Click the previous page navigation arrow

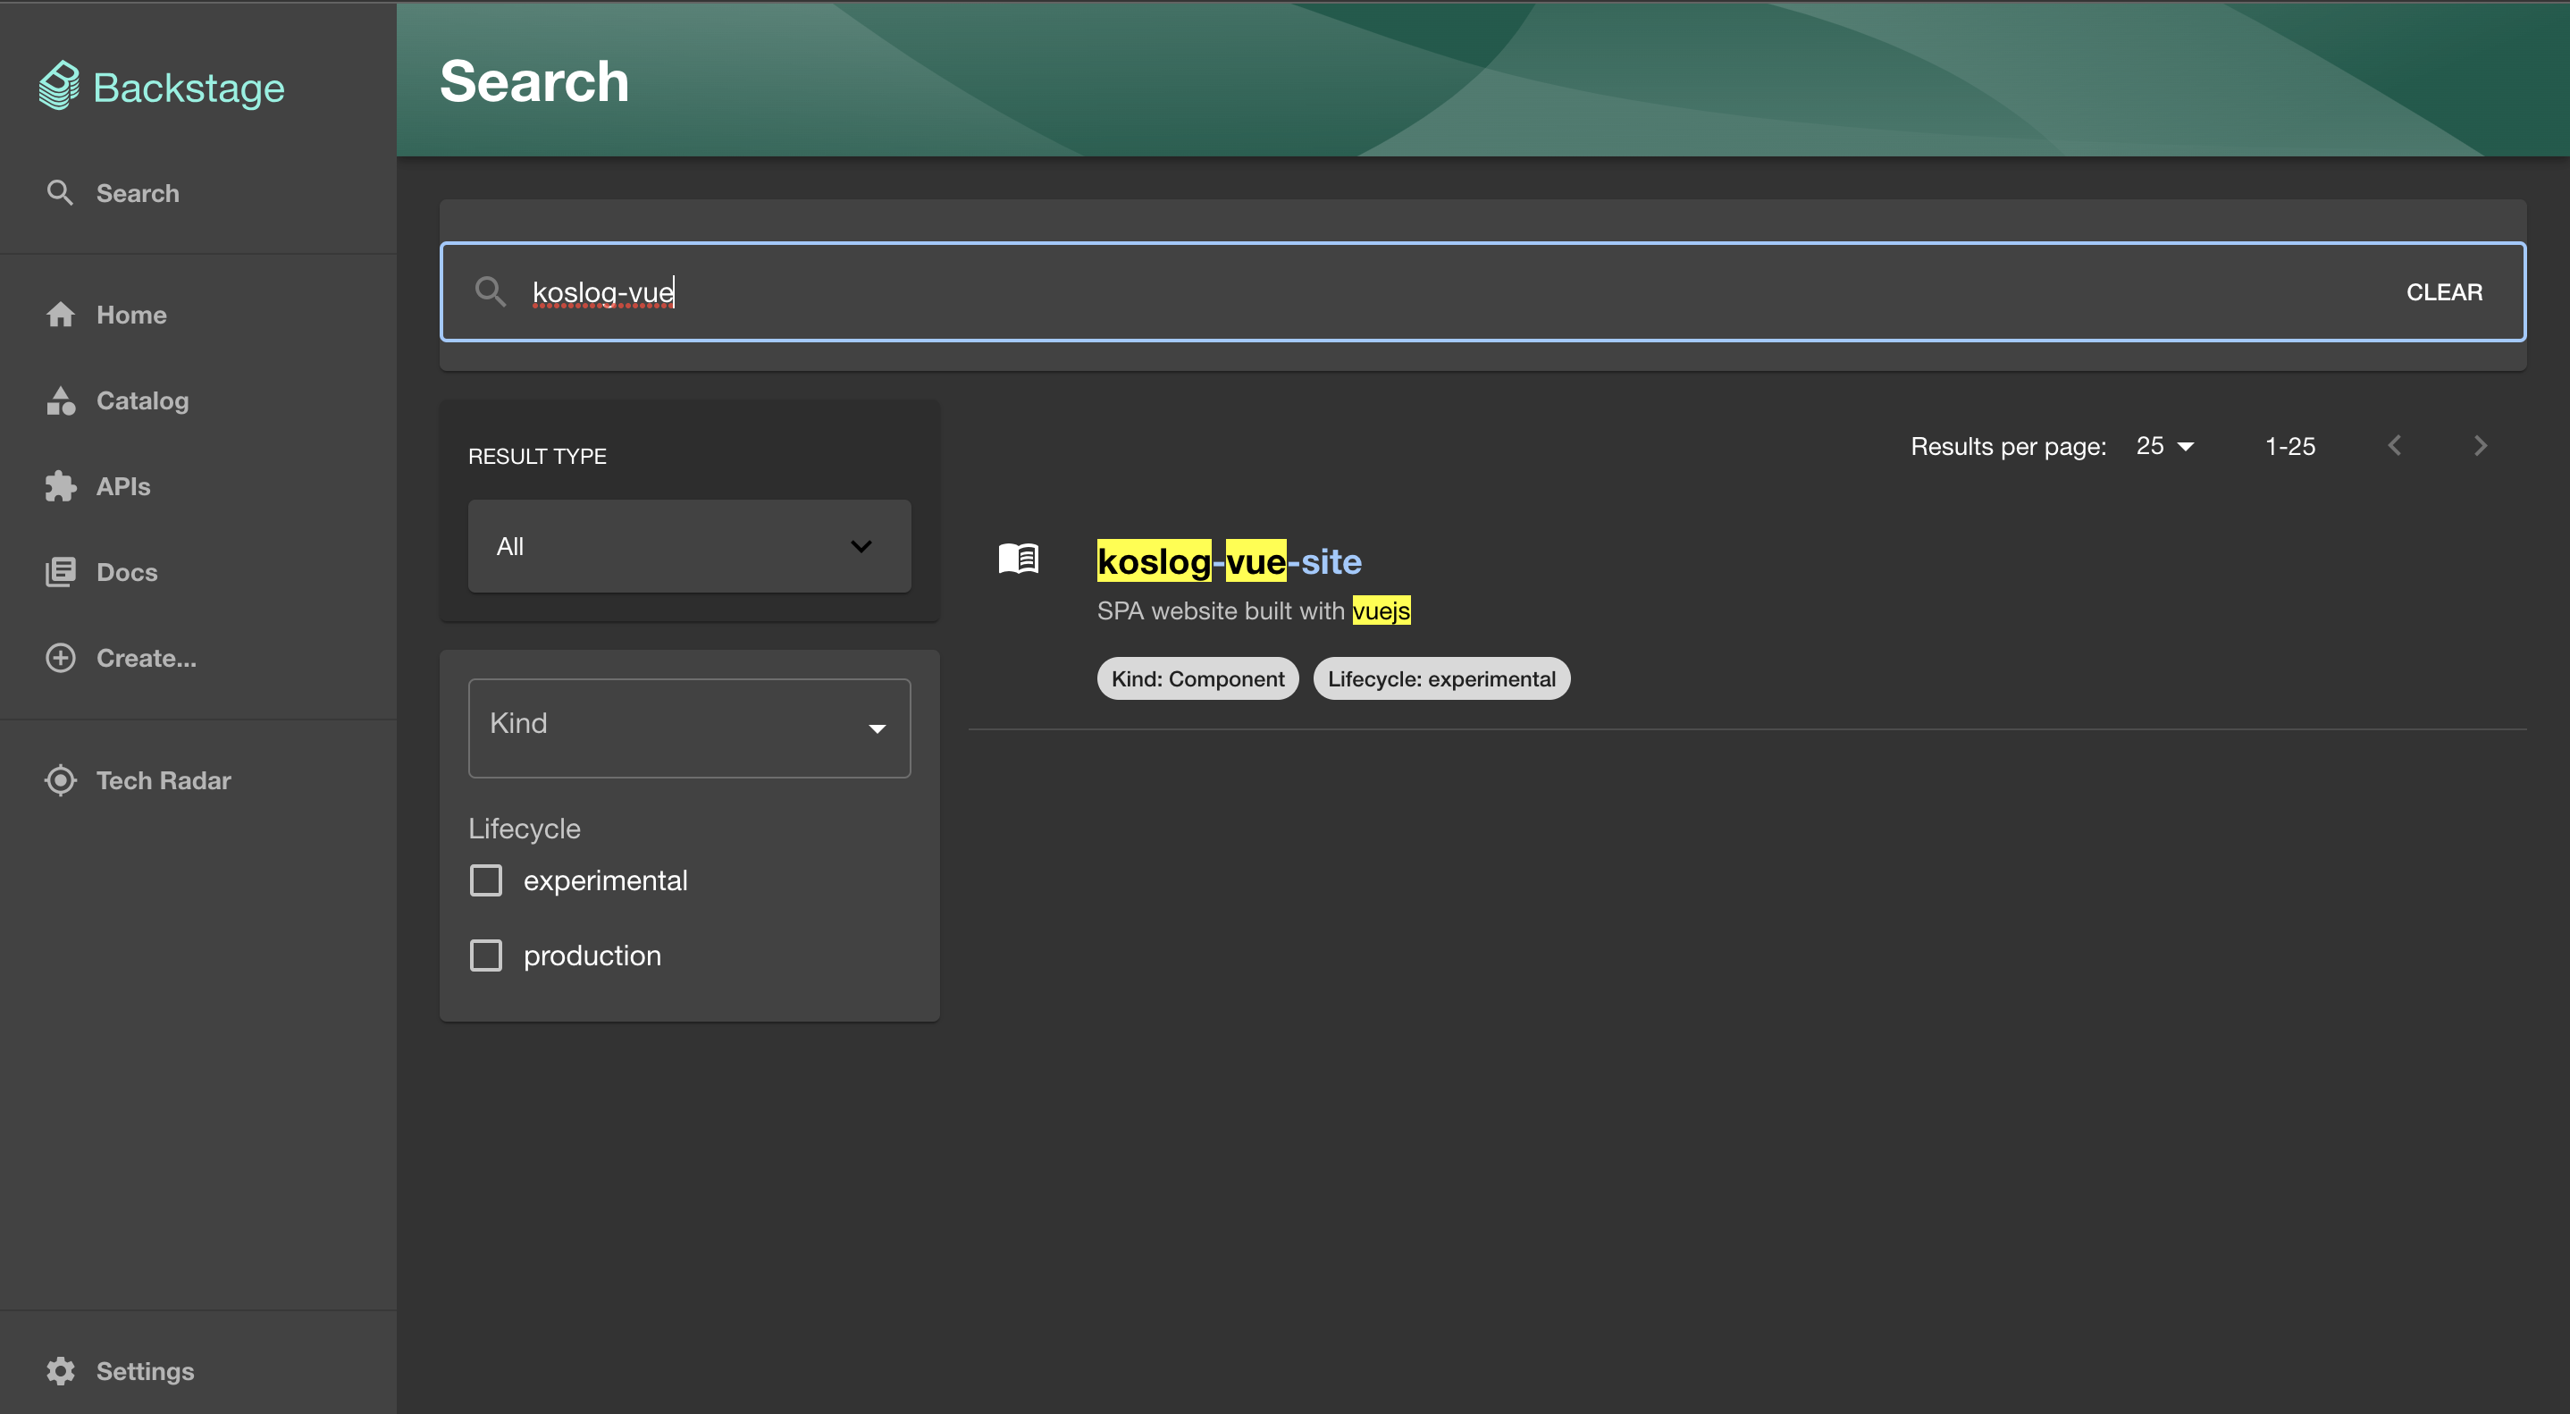(2394, 446)
